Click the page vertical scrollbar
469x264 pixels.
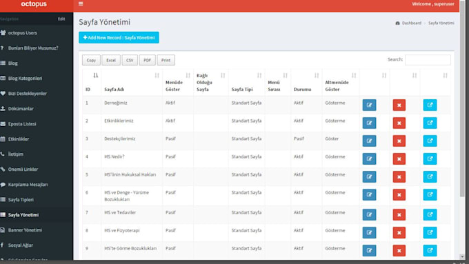click(x=462, y=99)
